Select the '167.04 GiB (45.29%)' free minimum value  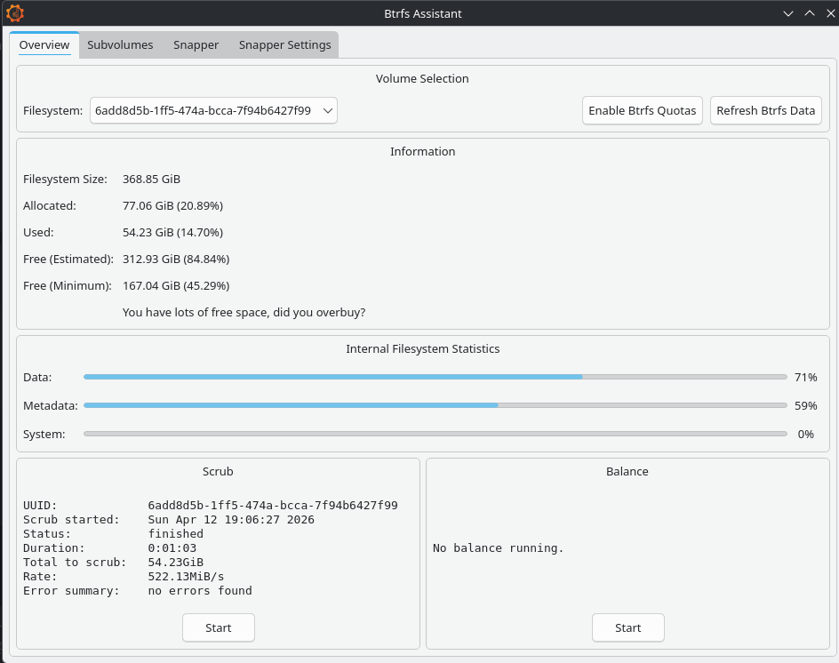tap(176, 286)
